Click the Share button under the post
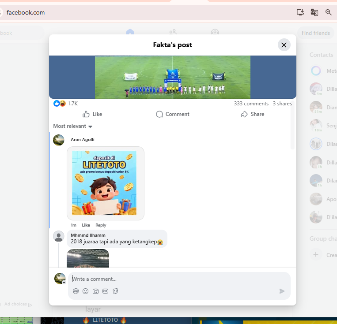The width and height of the screenshot is (337, 324). point(253,114)
